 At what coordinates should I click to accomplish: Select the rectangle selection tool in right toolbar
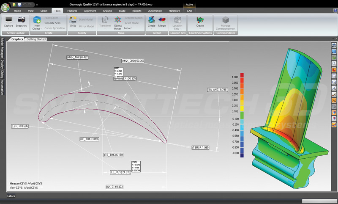(334, 76)
